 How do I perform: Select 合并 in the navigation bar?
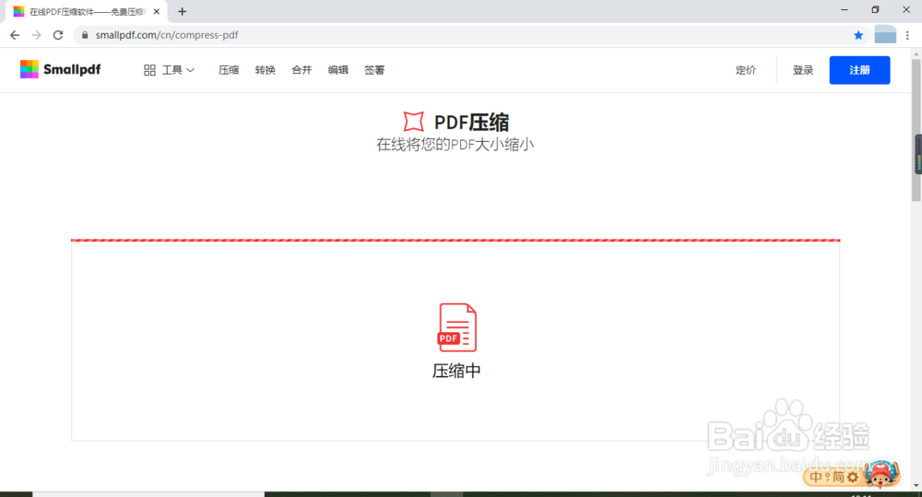[x=301, y=70]
